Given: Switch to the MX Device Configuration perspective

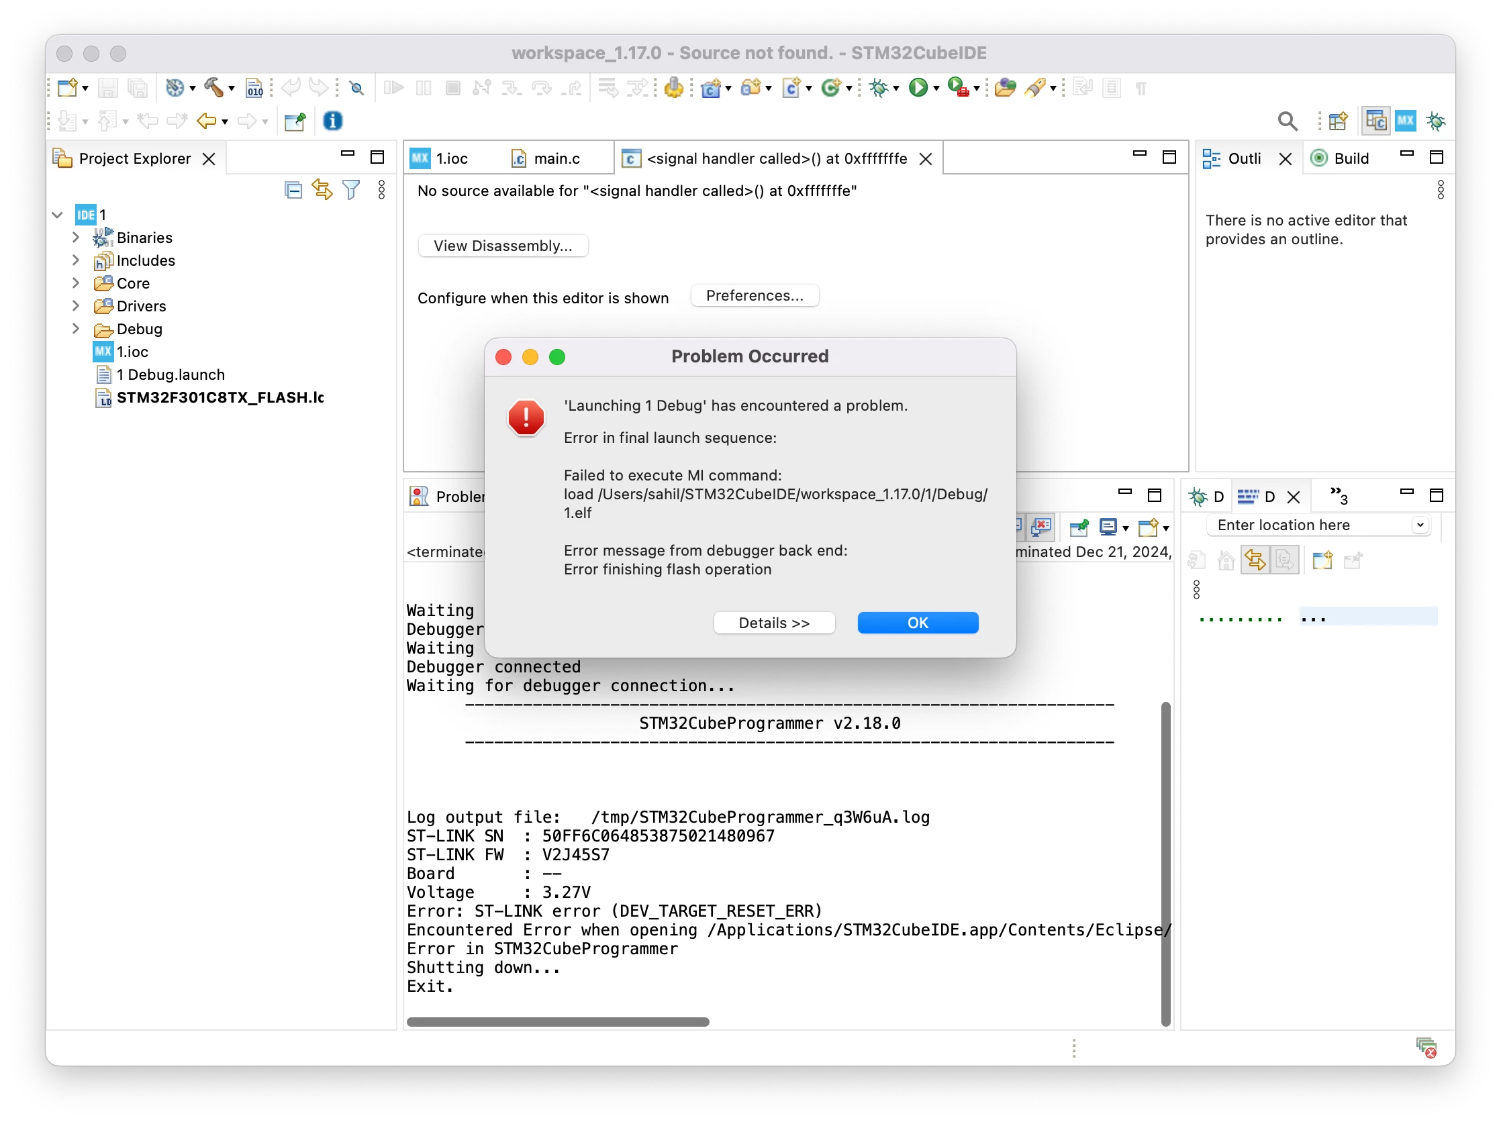Looking at the screenshot, I should (1404, 121).
